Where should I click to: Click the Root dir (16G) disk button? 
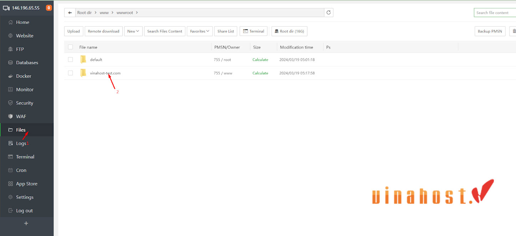click(289, 31)
